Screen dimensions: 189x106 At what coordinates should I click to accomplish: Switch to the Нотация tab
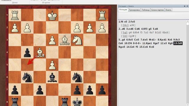tap(123, 10)
